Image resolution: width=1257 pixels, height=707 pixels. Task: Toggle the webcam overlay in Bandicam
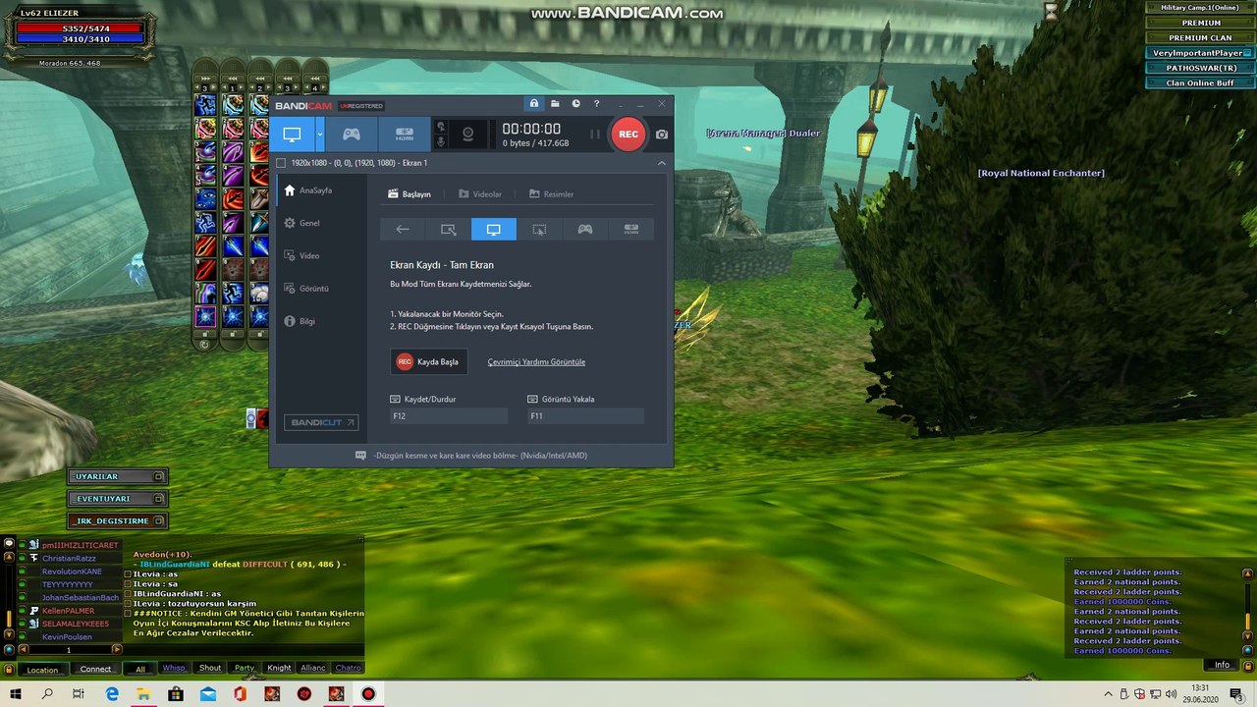pyautogui.click(x=468, y=135)
